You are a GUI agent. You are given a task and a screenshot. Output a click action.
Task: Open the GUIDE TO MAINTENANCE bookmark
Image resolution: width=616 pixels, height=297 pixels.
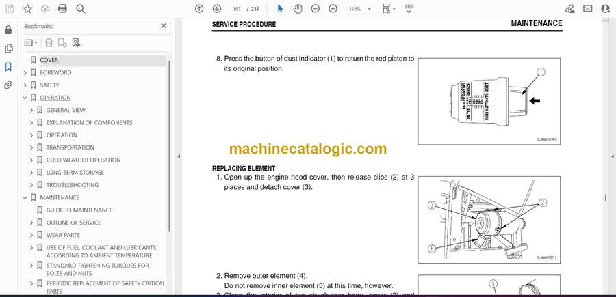[x=79, y=210]
